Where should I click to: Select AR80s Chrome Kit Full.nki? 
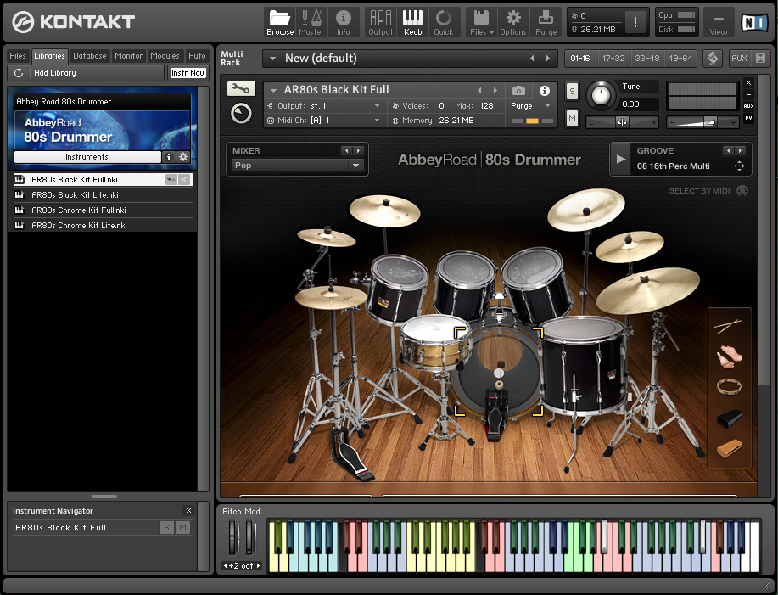pos(103,210)
